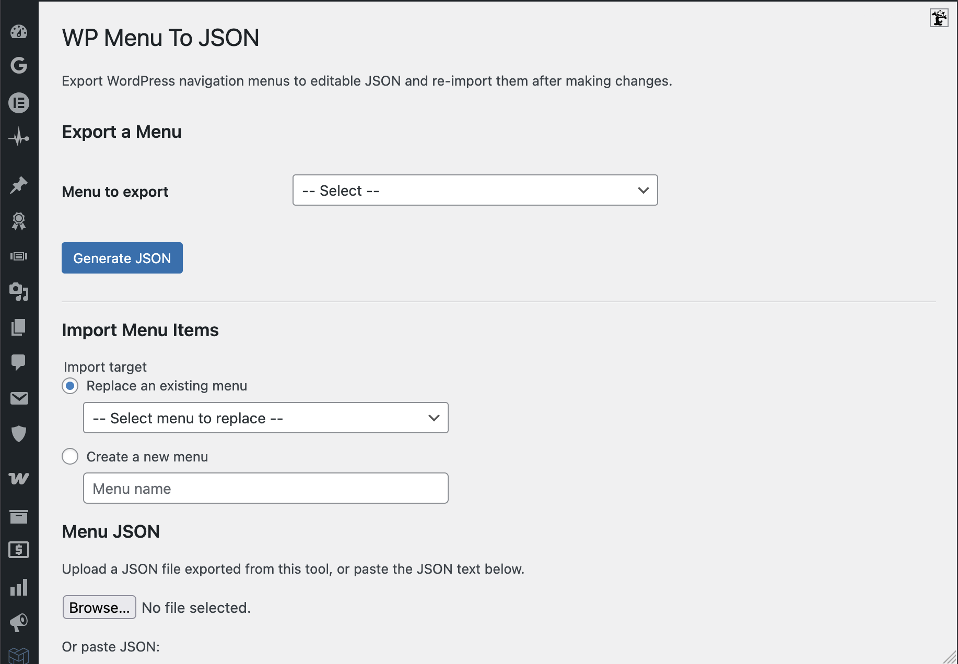The width and height of the screenshot is (958, 664).
Task: Open the Google Site Kit G icon
Action: 19,65
